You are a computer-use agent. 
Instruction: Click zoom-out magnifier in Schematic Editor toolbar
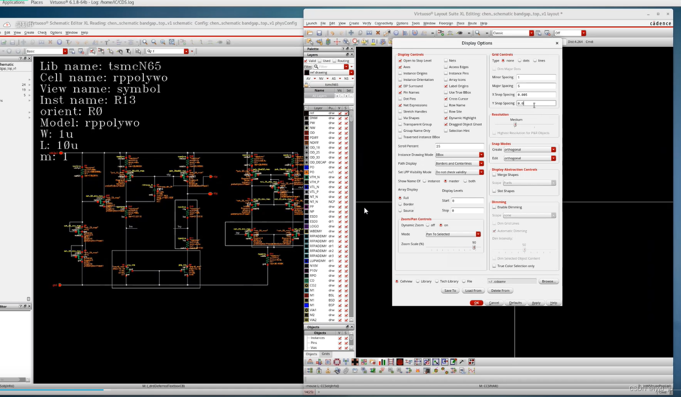(x=153, y=42)
